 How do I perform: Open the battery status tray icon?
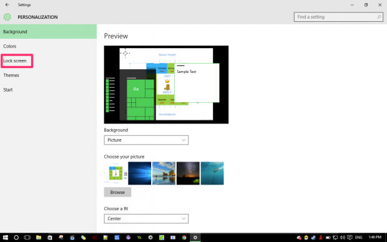328,238
